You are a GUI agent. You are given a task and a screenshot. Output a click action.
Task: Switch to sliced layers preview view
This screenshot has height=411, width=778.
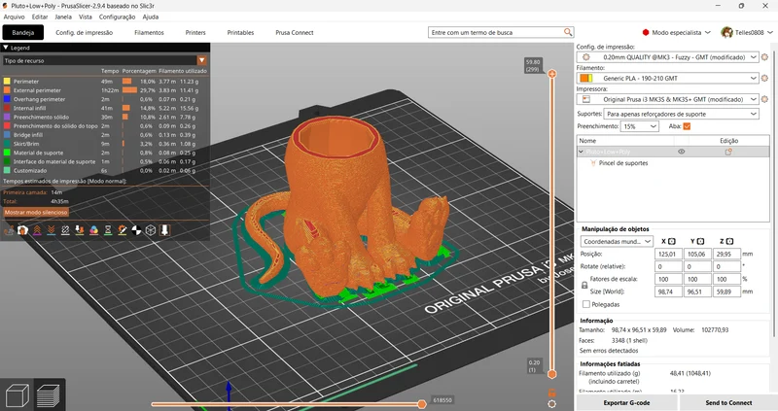pos(49,396)
